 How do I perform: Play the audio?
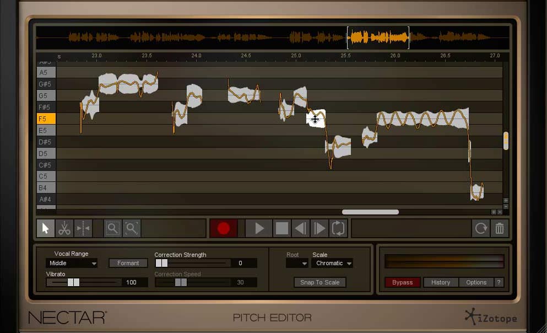[259, 229]
